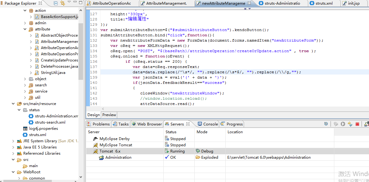Select AbstractObjectProce java file
This screenshot has width=369, height=182.
pos(56,35)
